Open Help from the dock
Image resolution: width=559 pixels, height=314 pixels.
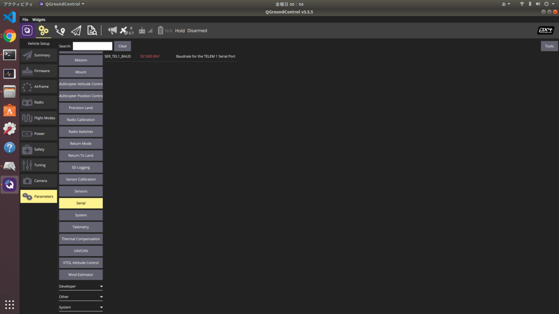pos(9,147)
